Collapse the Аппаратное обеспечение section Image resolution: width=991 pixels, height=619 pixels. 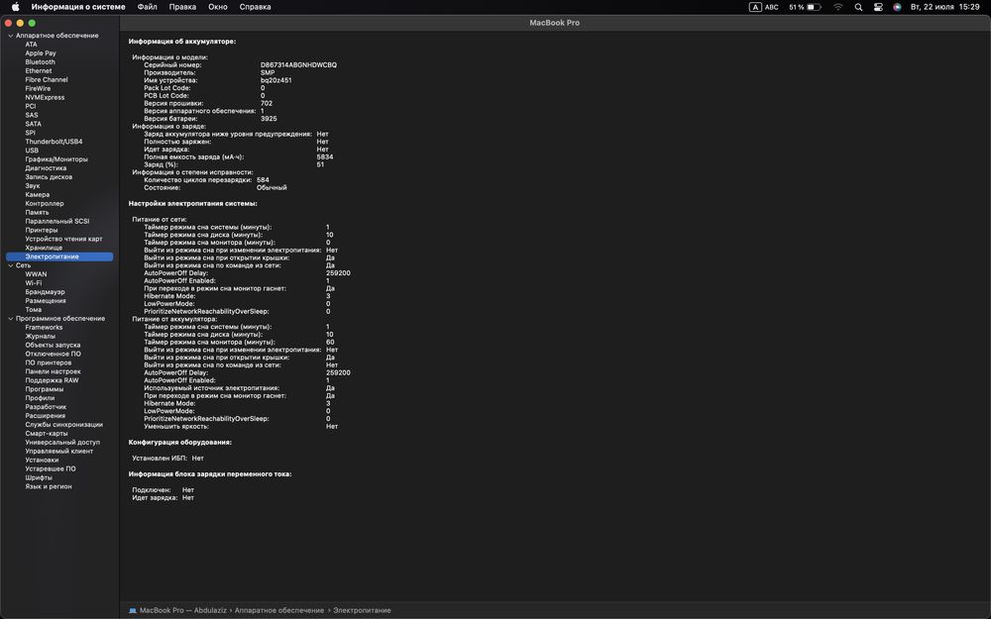pos(10,36)
